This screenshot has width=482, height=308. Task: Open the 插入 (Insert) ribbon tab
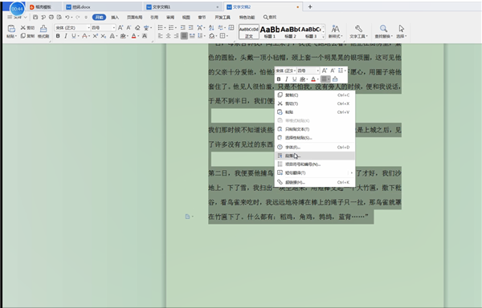point(115,17)
